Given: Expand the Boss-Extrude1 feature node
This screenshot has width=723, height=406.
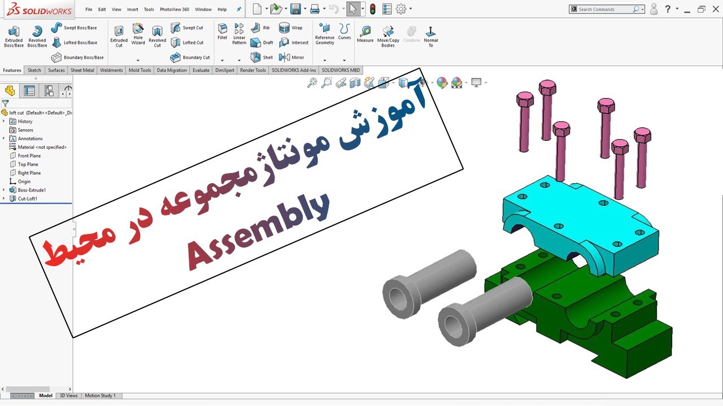Looking at the screenshot, I should [x=4, y=190].
